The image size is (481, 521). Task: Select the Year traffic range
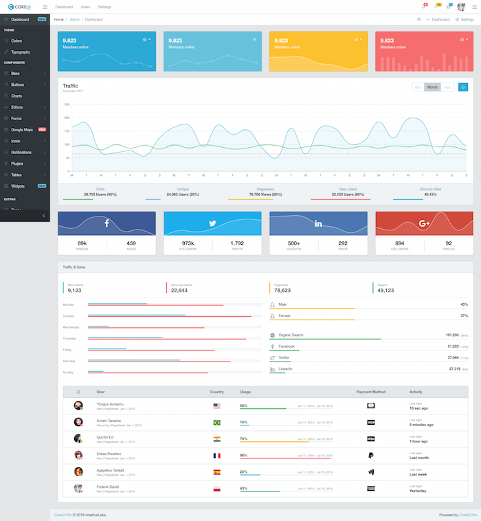(447, 87)
